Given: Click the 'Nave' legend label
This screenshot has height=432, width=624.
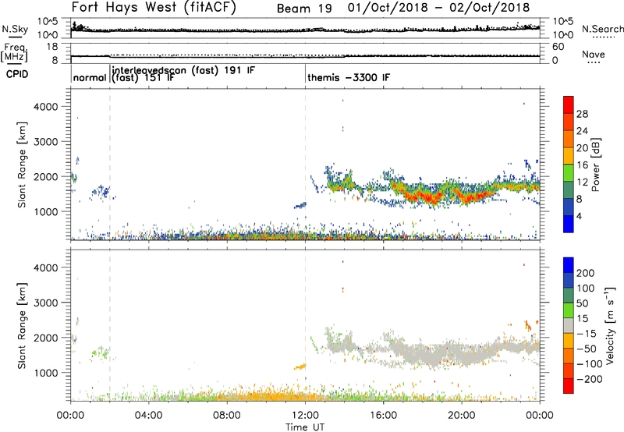Looking at the screenshot, I should (593, 55).
